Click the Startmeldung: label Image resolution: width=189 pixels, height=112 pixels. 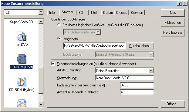point(67,78)
